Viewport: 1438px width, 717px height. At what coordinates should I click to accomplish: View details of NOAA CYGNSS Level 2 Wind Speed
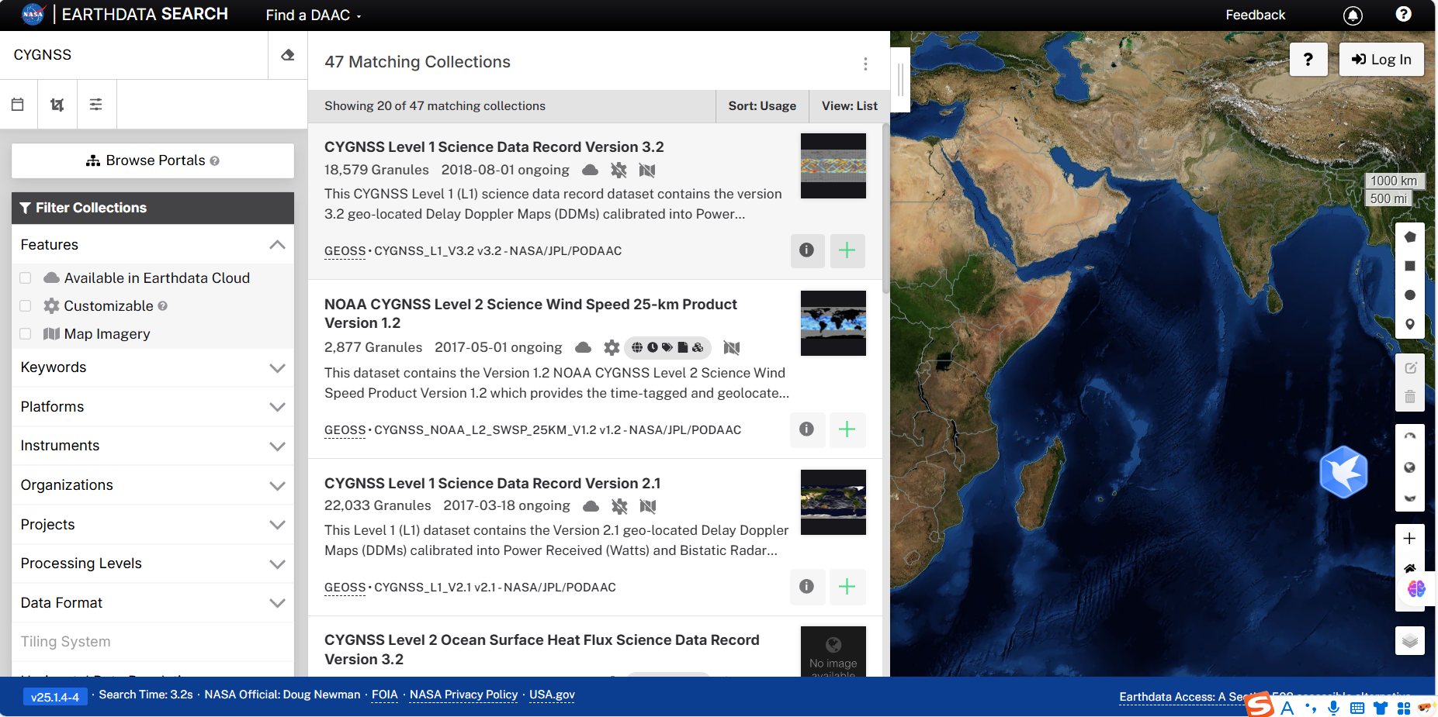click(x=807, y=429)
